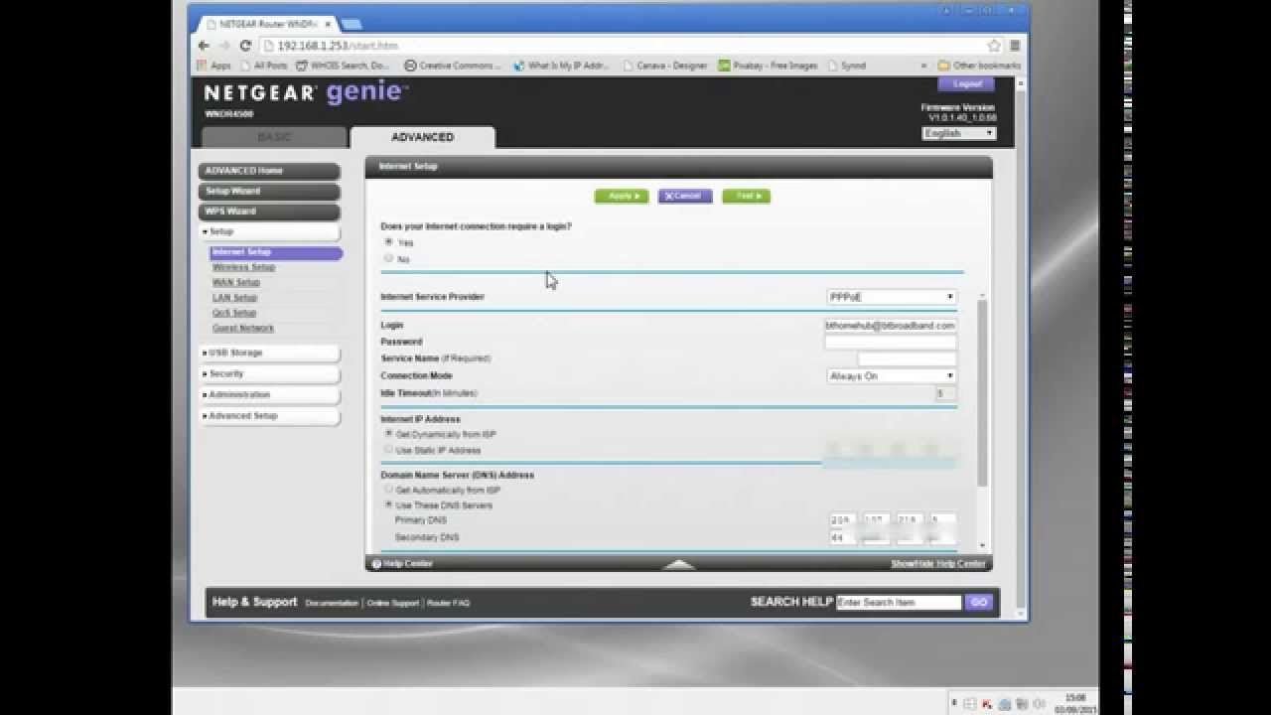The width and height of the screenshot is (1271, 715).
Task: Expand the Advanced Setup section
Action: (269, 415)
